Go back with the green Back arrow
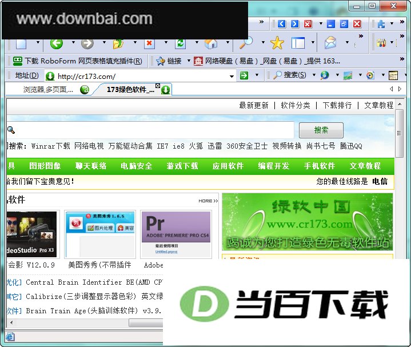The height and width of the screenshot is (347, 411). tap(57, 43)
